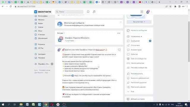Open the music note icon in header
The height and width of the screenshot is (107, 190).
[94, 12]
